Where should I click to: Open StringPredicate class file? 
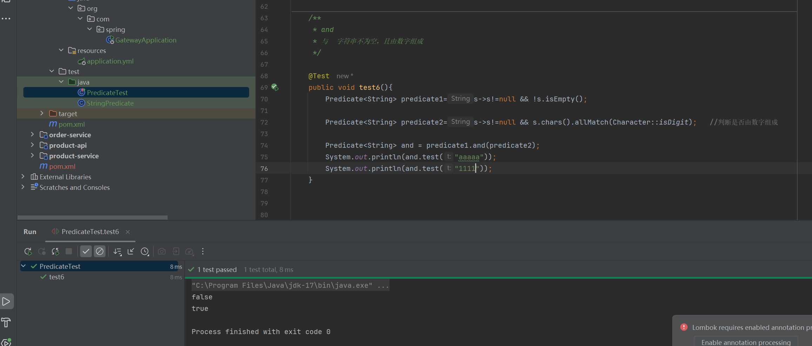coord(110,103)
